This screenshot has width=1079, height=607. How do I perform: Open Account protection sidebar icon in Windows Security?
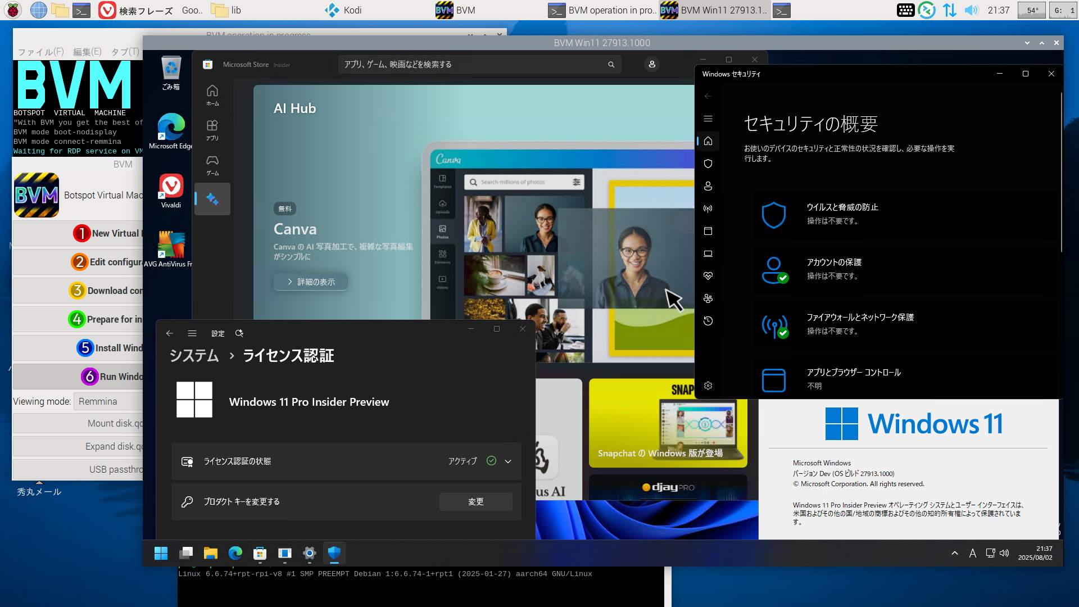tap(708, 186)
